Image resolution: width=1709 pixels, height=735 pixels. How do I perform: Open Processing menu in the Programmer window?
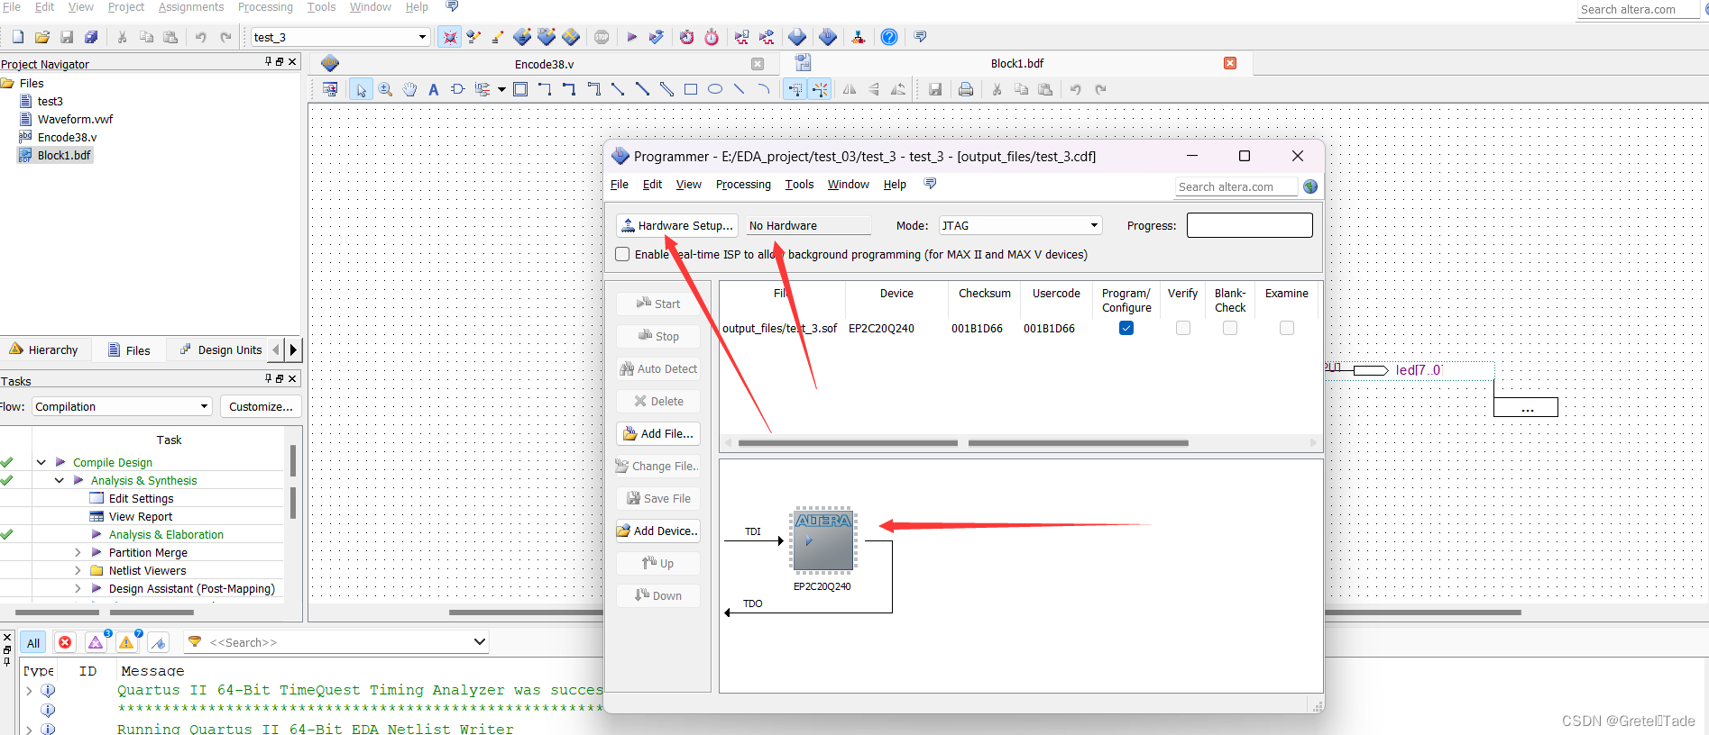tap(743, 185)
